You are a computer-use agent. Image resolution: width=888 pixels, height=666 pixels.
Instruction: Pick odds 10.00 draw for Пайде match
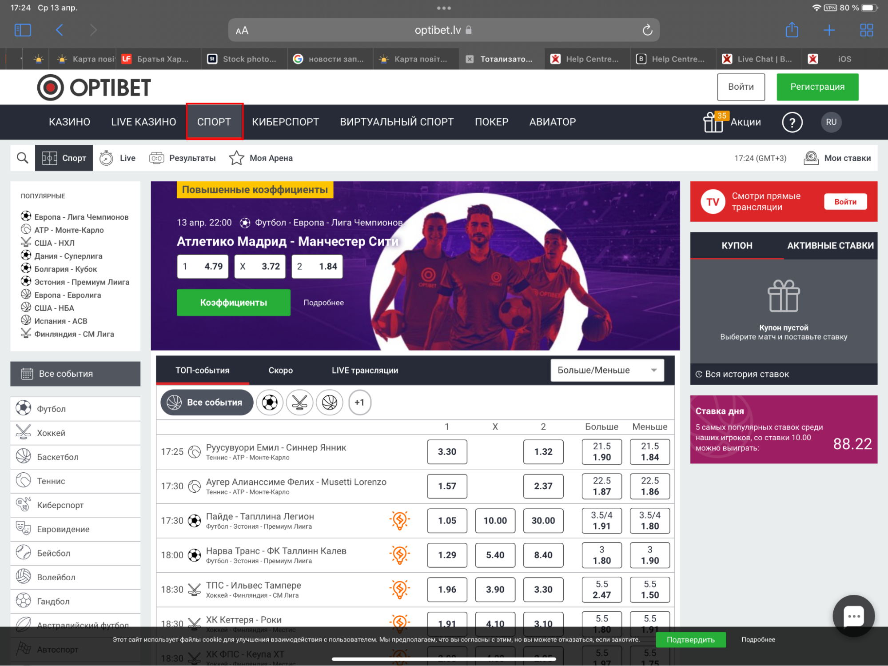[495, 520]
